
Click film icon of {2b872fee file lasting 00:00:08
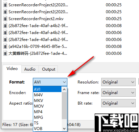coord(5,26)
